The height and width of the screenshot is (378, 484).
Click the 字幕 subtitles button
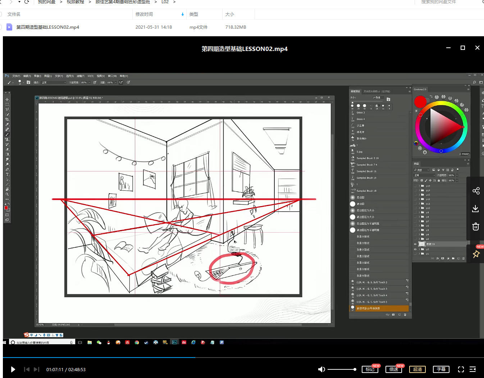(x=441, y=369)
